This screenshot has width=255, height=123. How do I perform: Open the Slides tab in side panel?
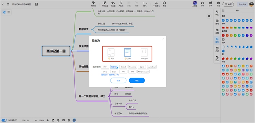point(217,49)
